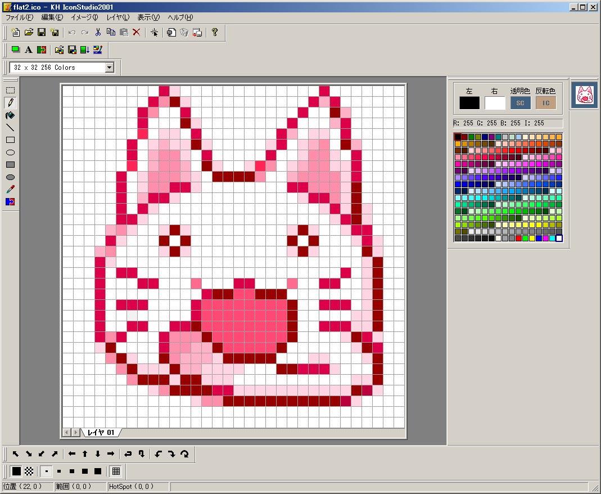Select the outlined rectangle tool
The width and height of the screenshot is (601, 494).
point(10,140)
